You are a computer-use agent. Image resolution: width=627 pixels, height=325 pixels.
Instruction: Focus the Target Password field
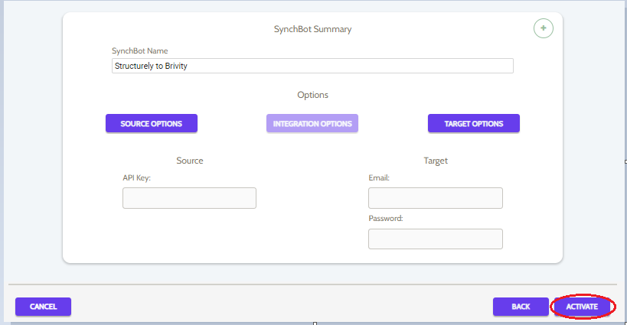point(436,239)
